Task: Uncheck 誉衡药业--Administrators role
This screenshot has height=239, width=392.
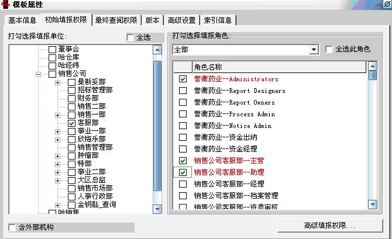Action: (x=183, y=79)
